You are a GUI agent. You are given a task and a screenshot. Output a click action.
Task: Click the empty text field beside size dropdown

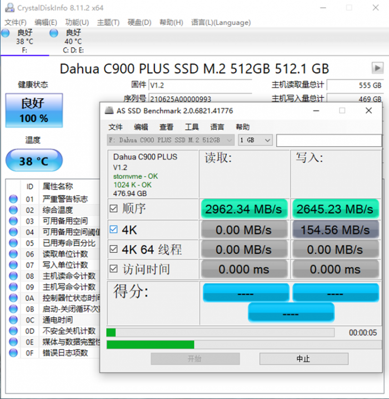328,140
